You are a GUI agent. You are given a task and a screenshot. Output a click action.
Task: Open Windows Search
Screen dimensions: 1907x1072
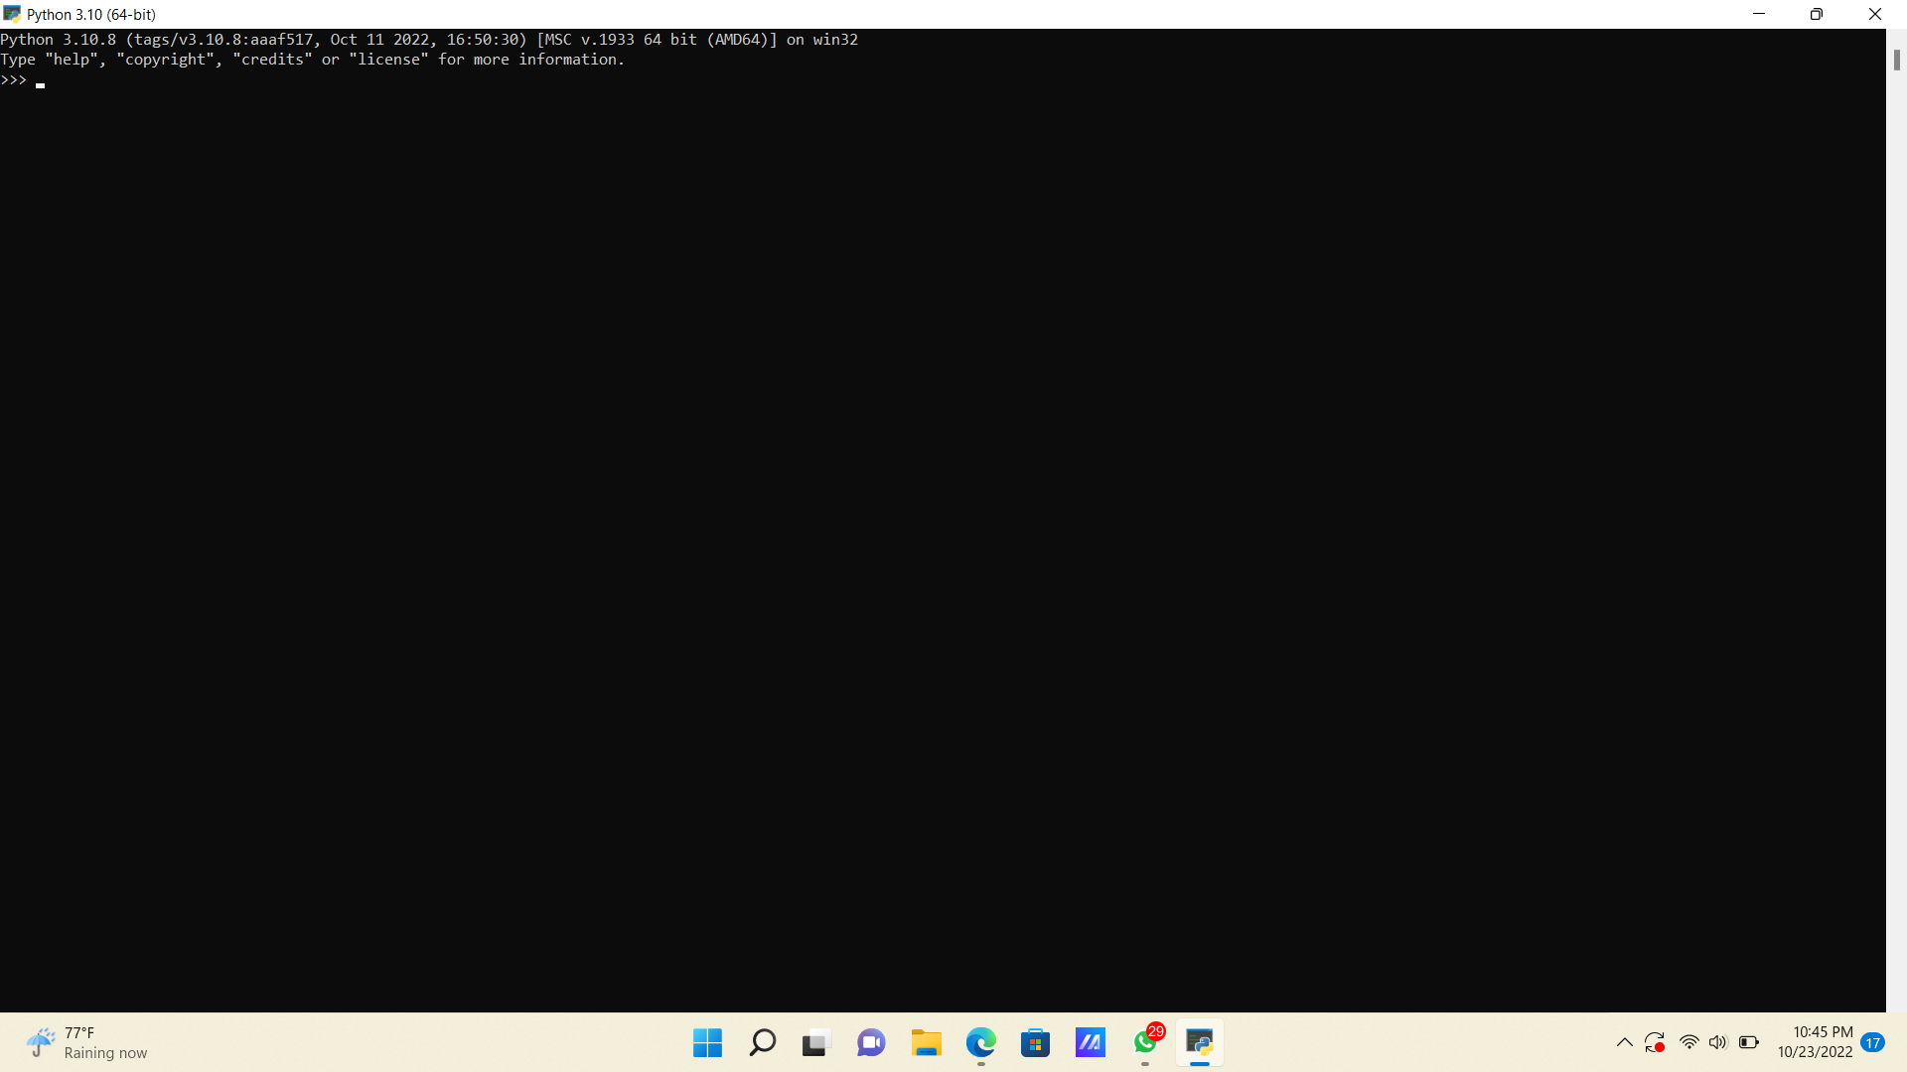(762, 1042)
